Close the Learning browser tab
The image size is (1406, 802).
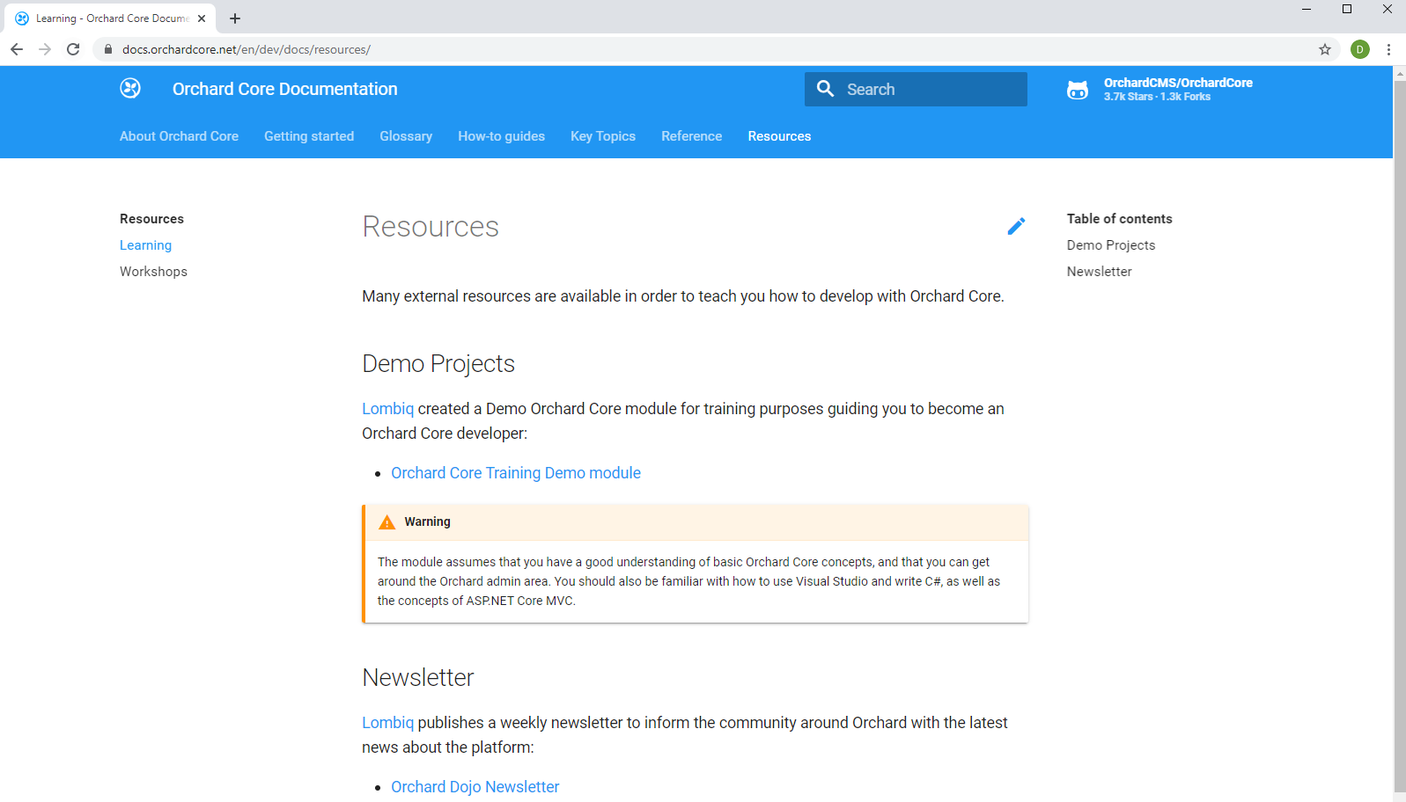(202, 18)
